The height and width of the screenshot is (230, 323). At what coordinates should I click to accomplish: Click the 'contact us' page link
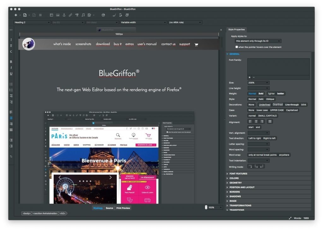(x=168, y=44)
